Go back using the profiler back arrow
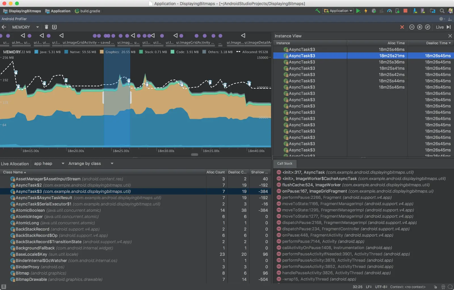The height and width of the screenshot is (290, 454). click(4, 27)
